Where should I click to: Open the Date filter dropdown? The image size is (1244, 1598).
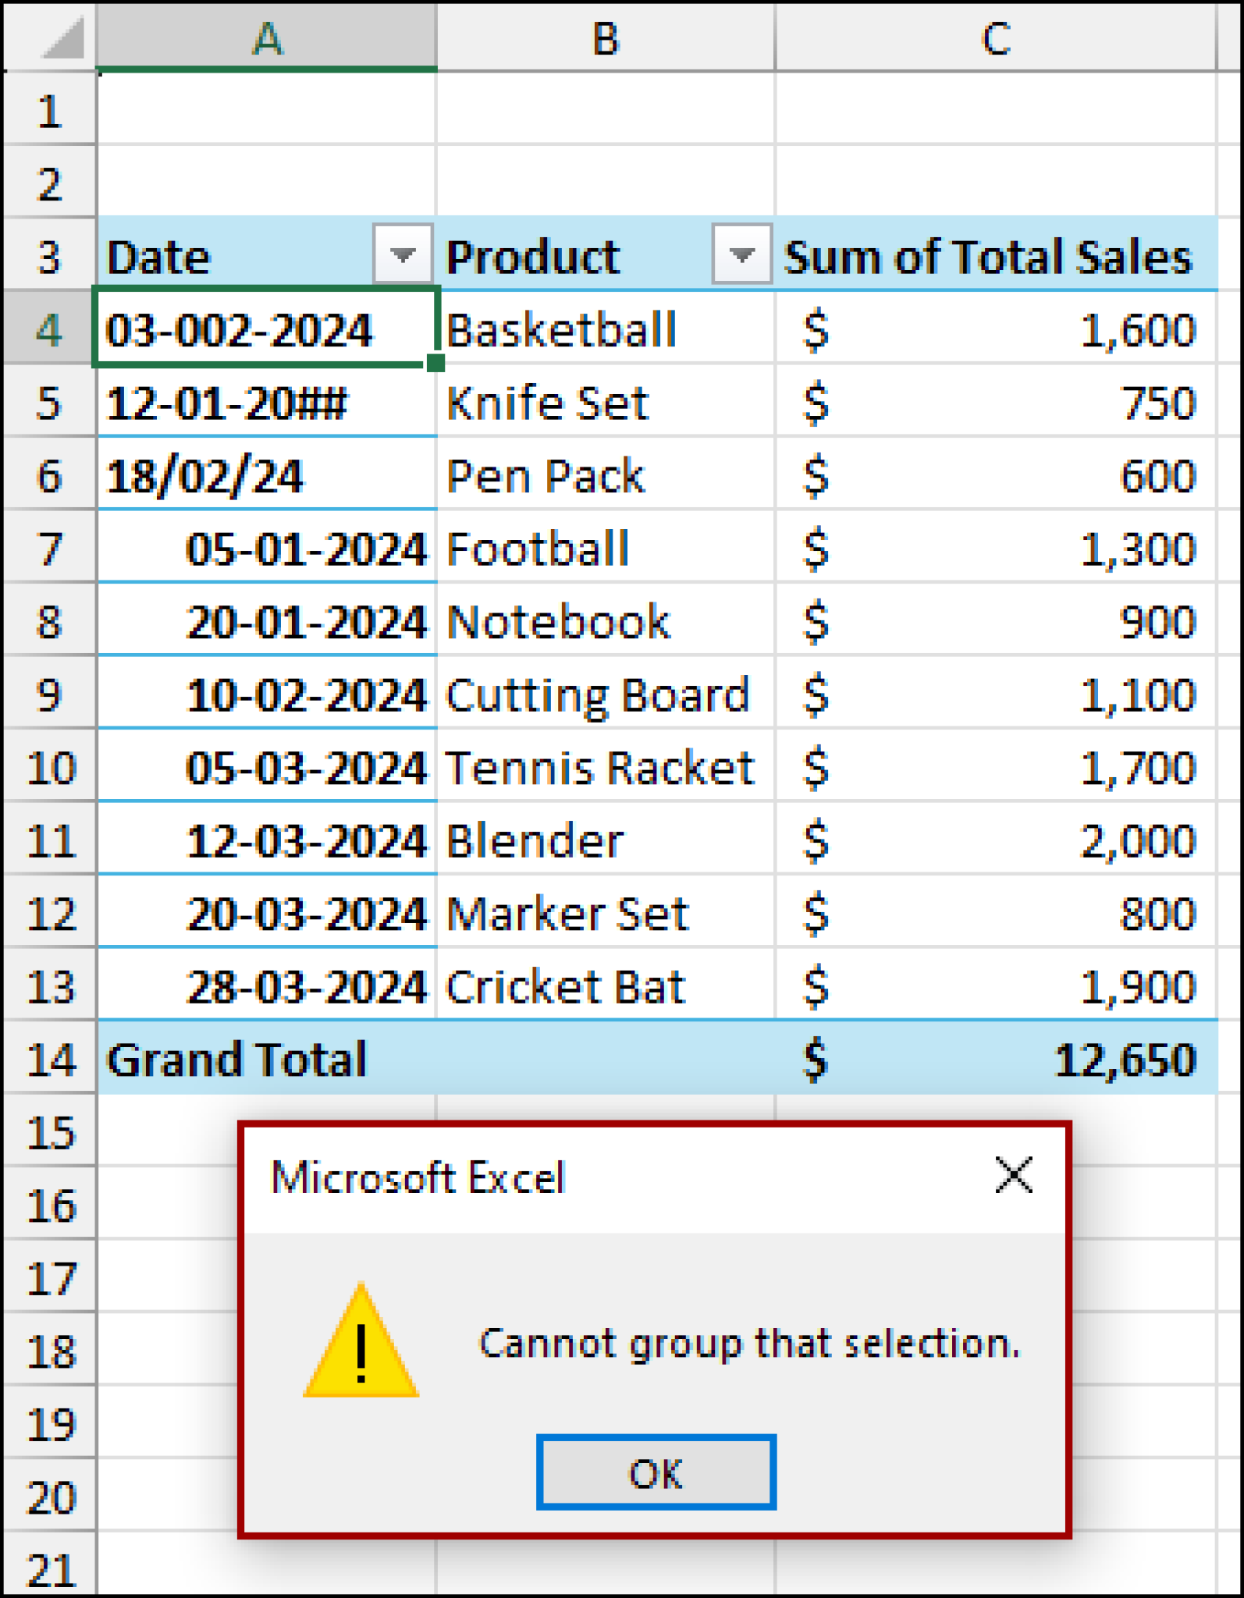tap(402, 254)
